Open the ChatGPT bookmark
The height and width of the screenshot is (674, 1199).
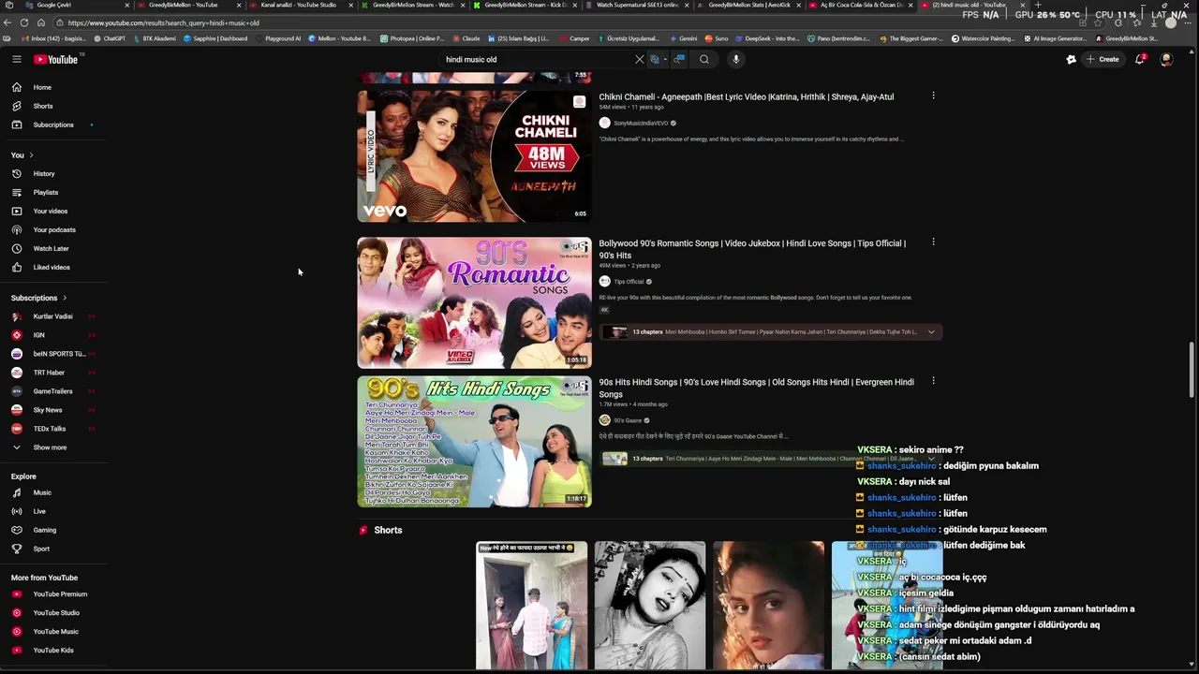[110, 38]
